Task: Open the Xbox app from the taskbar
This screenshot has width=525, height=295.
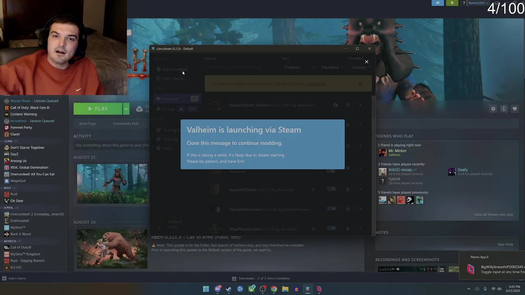Action: click(251, 289)
